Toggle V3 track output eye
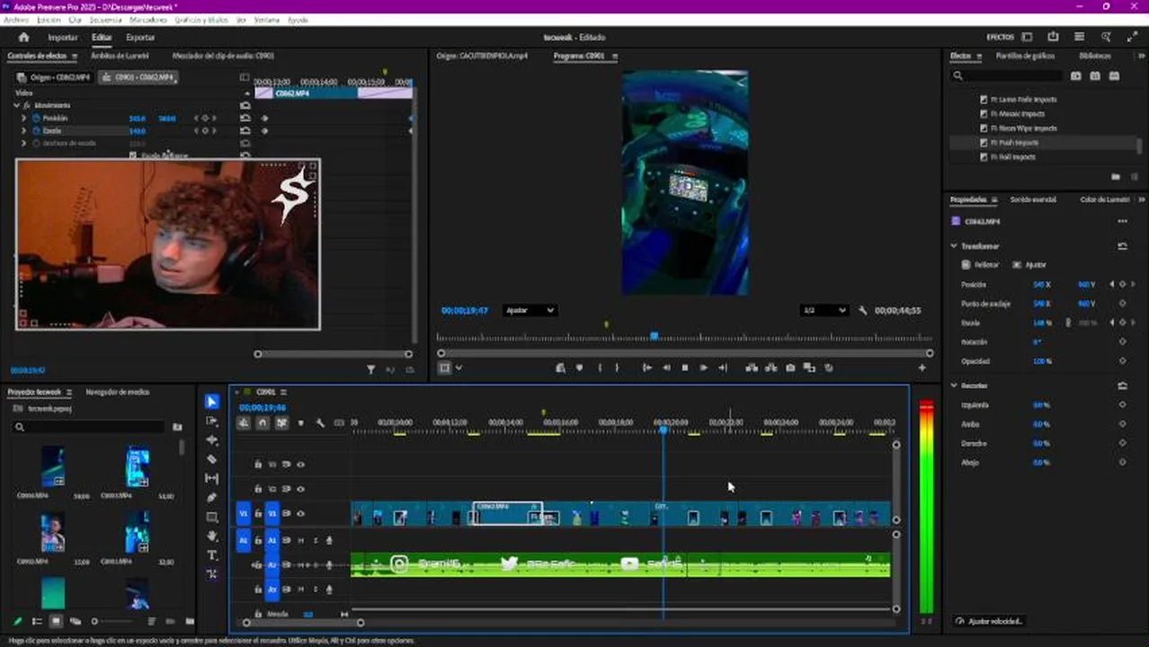 pyautogui.click(x=300, y=465)
